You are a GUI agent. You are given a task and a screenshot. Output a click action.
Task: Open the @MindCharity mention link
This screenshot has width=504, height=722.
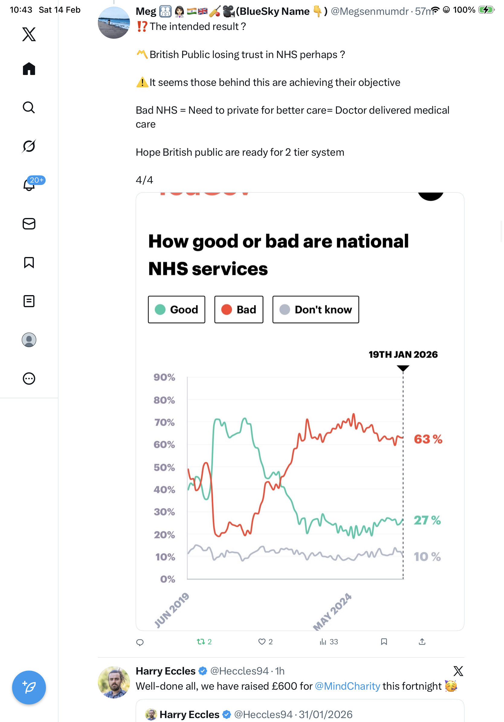pos(347,686)
